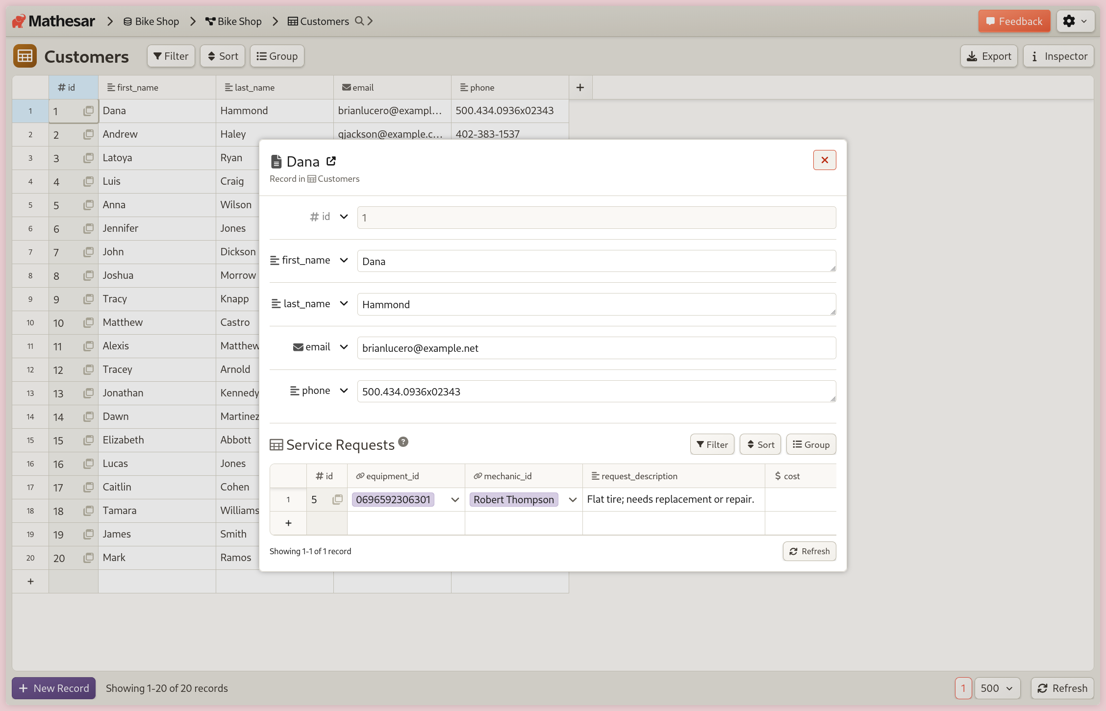Click the Mathesar logo
1106x711 pixels.
tap(54, 21)
